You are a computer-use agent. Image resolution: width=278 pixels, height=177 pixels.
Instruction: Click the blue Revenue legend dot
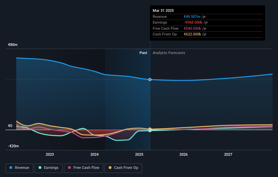11,168
